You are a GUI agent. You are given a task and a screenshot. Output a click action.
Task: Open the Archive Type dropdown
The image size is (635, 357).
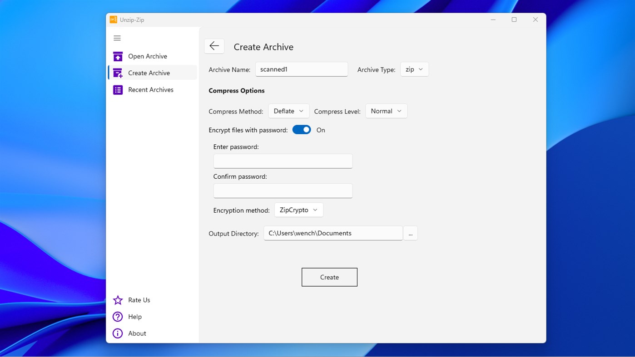[x=414, y=69]
